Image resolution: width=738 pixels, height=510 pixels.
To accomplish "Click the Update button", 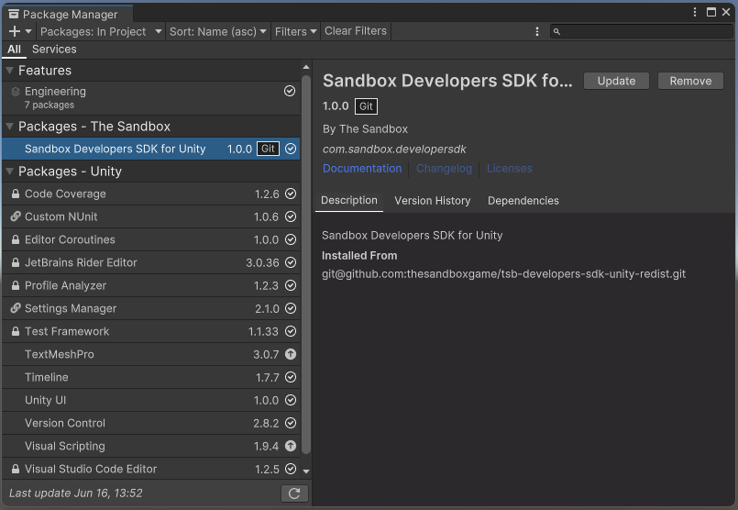I will (x=617, y=81).
